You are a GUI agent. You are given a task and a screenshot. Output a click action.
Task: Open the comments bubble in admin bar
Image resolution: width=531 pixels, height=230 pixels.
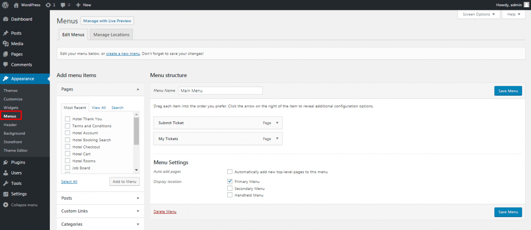(63, 5)
